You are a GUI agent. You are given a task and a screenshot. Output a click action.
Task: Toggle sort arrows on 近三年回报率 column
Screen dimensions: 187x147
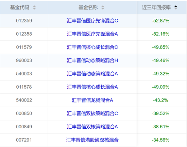tap(176, 7)
